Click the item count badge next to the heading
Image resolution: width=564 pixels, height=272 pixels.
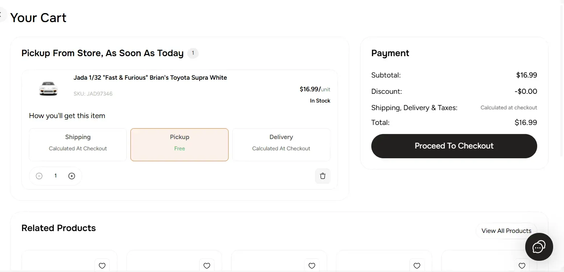193,53
